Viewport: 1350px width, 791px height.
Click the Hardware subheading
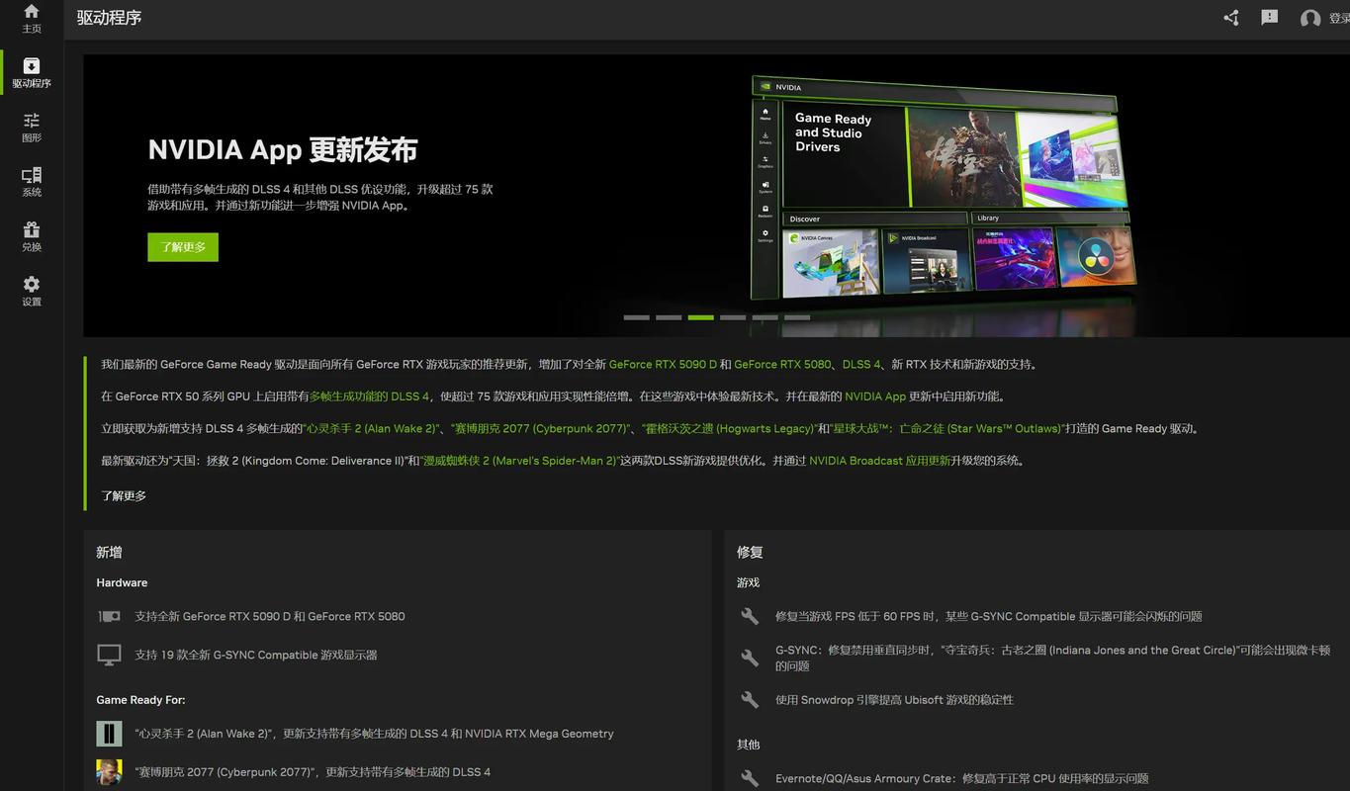point(122,582)
